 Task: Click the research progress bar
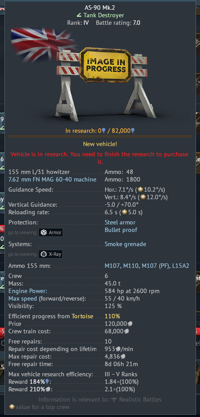pyautogui.click(x=100, y=136)
